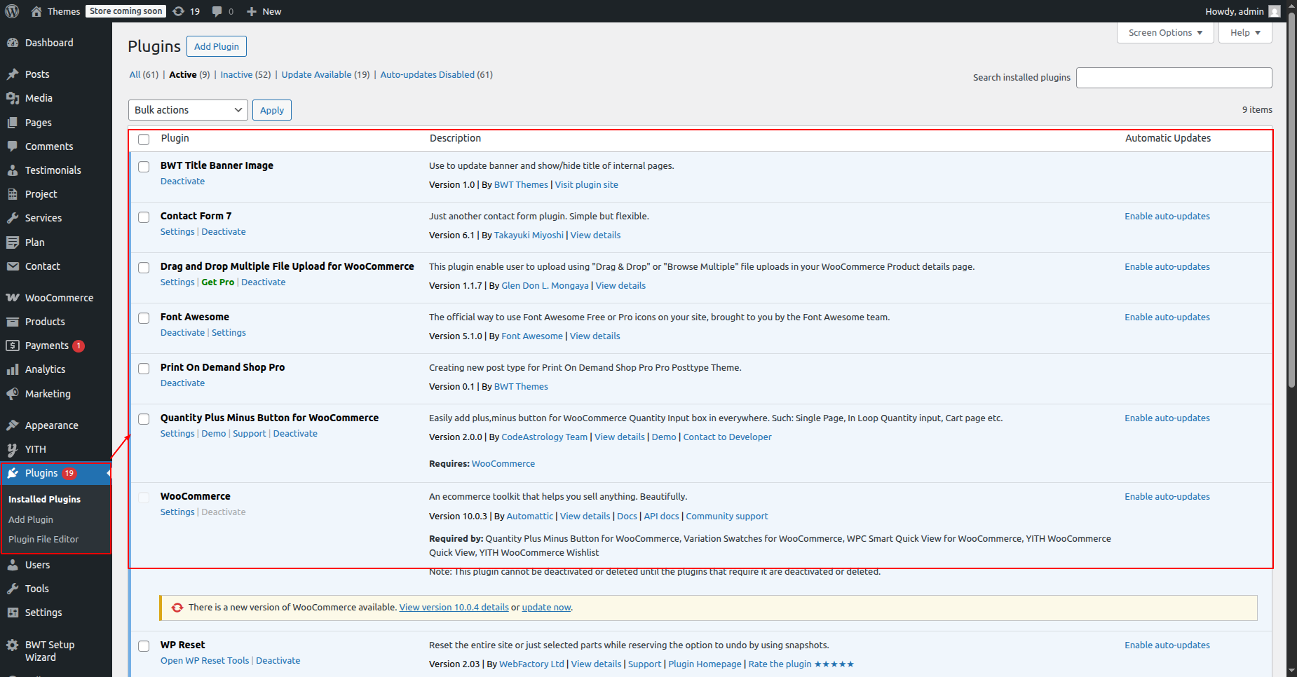This screenshot has width=1297, height=677.
Task: Click the Search installed plugins field
Action: (x=1174, y=78)
